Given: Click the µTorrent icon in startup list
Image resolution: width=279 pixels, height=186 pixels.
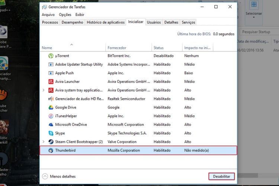Looking at the screenshot, I should pos(51,56).
